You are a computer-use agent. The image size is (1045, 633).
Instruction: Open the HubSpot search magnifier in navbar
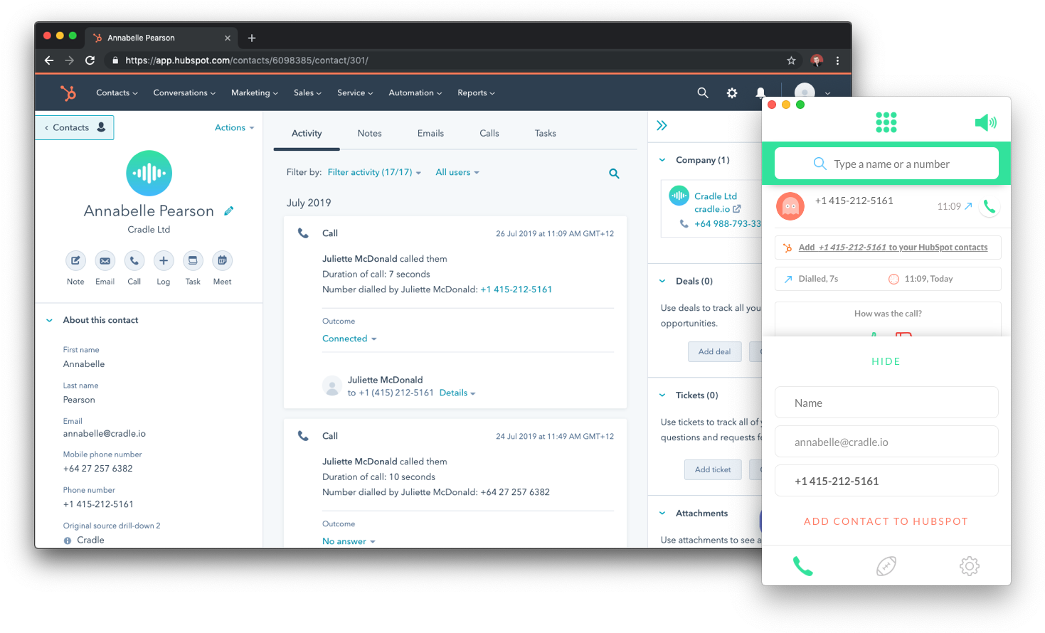click(x=703, y=92)
